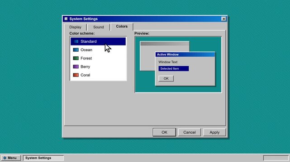Click the diamond icon on Menu button
Image resolution: width=290 pixels, height=162 pixels.
(5, 158)
